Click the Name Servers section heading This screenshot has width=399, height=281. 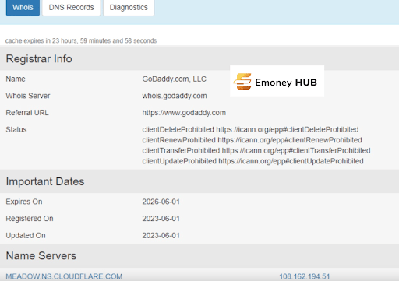click(x=41, y=255)
